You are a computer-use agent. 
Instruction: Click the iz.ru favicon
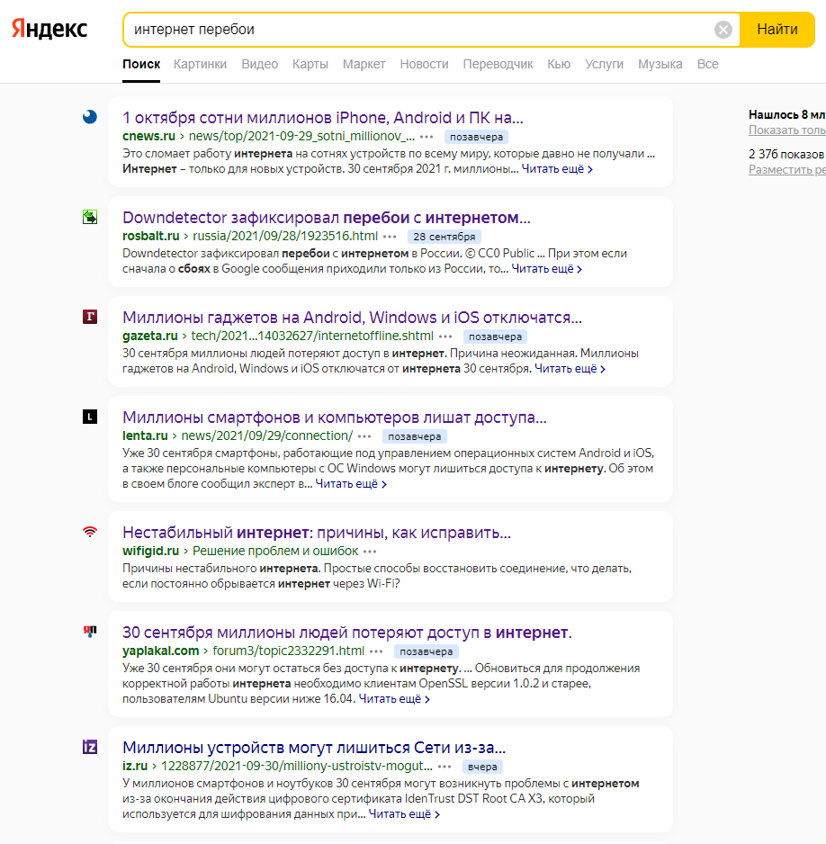[x=90, y=747]
